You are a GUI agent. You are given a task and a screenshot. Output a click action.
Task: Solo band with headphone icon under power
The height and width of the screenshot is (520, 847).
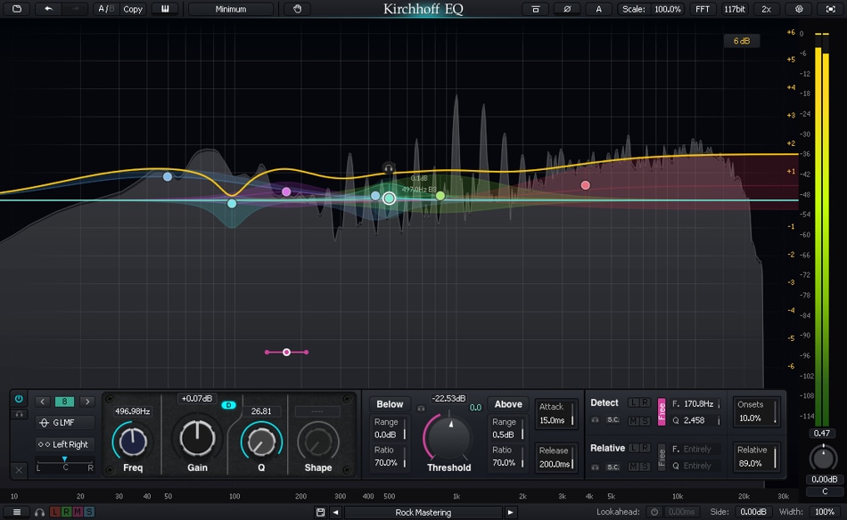[x=19, y=414]
